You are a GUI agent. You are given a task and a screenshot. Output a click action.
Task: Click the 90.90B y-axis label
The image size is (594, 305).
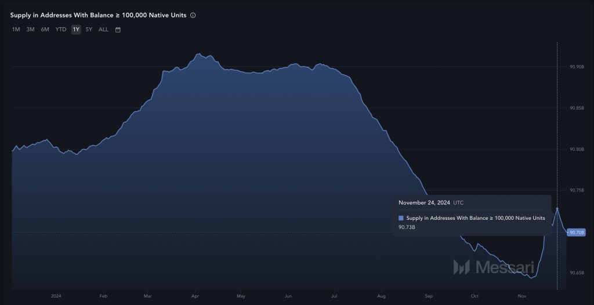(x=577, y=67)
